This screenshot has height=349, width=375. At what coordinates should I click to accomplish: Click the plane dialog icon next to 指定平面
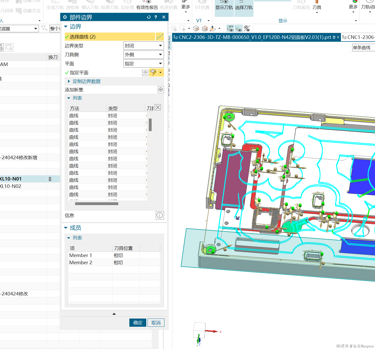145,73
